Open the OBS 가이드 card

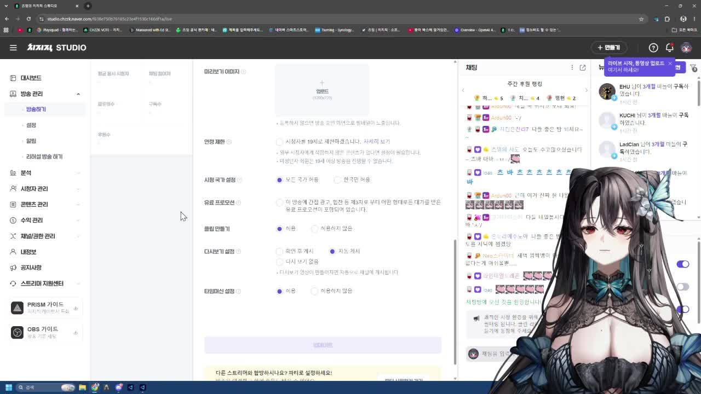(x=46, y=332)
